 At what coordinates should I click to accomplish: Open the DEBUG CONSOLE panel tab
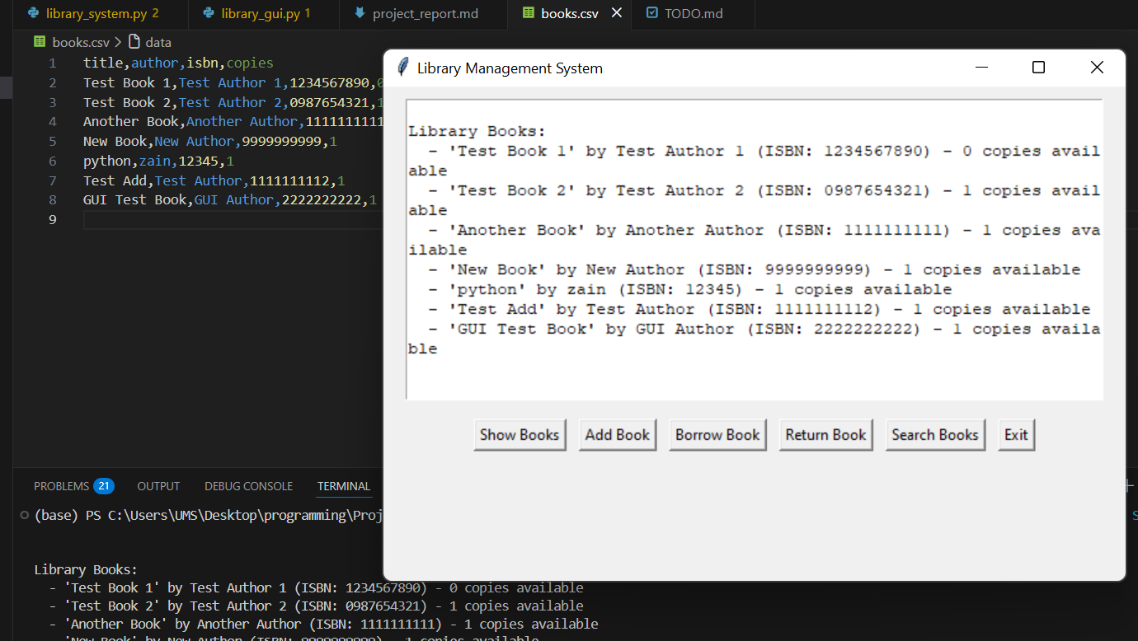(x=248, y=485)
